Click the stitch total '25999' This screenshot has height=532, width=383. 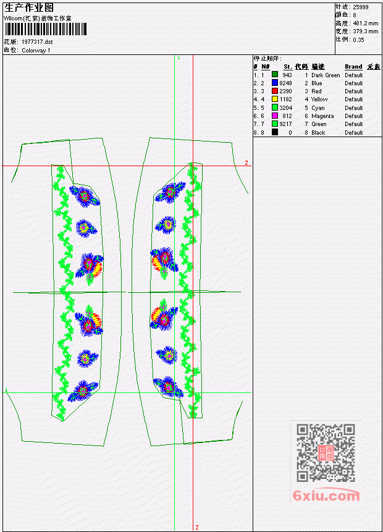click(x=361, y=7)
